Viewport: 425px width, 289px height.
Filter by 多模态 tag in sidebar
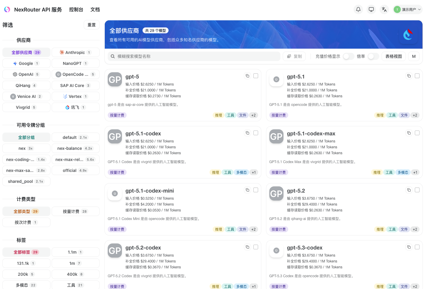[26, 285]
